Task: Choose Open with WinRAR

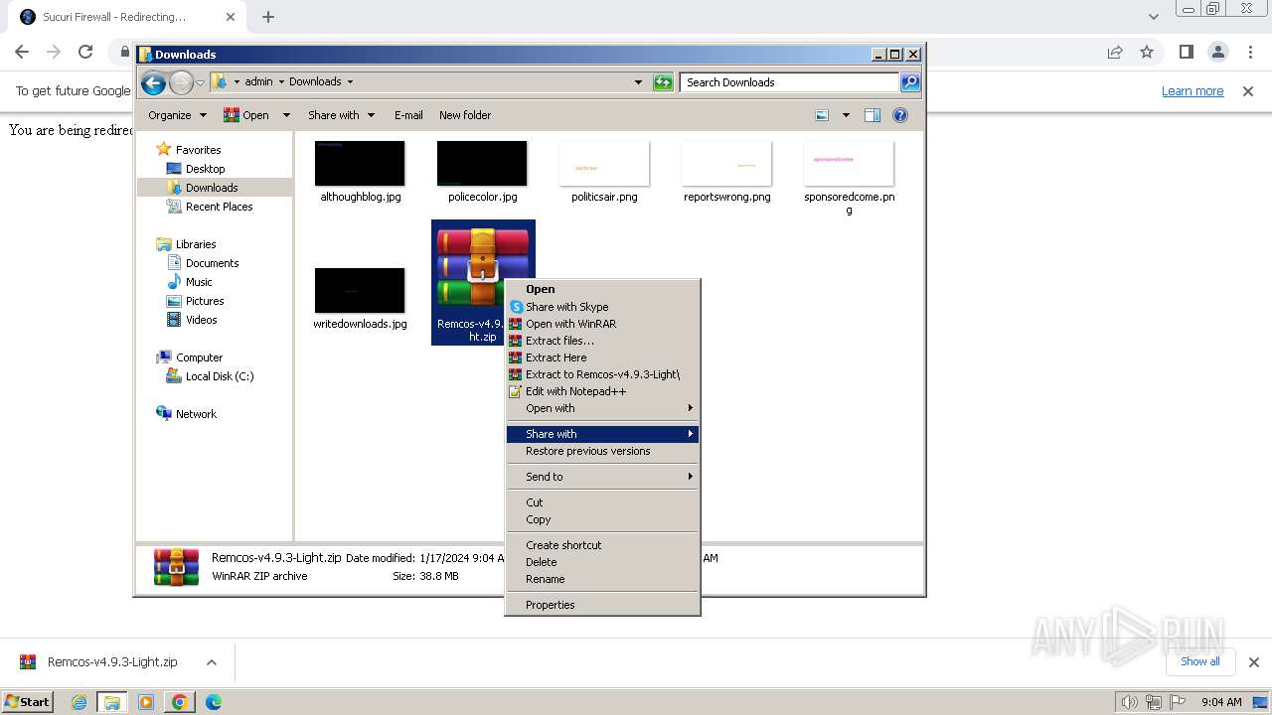Action: (x=602, y=324)
